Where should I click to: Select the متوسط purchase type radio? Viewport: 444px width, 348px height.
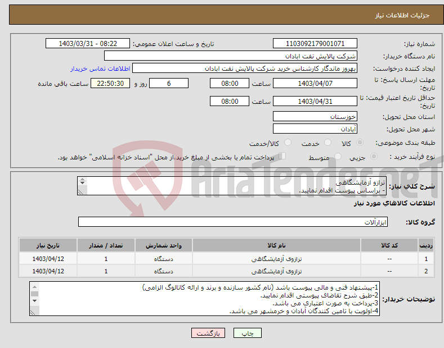pyautogui.click(x=338, y=156)
